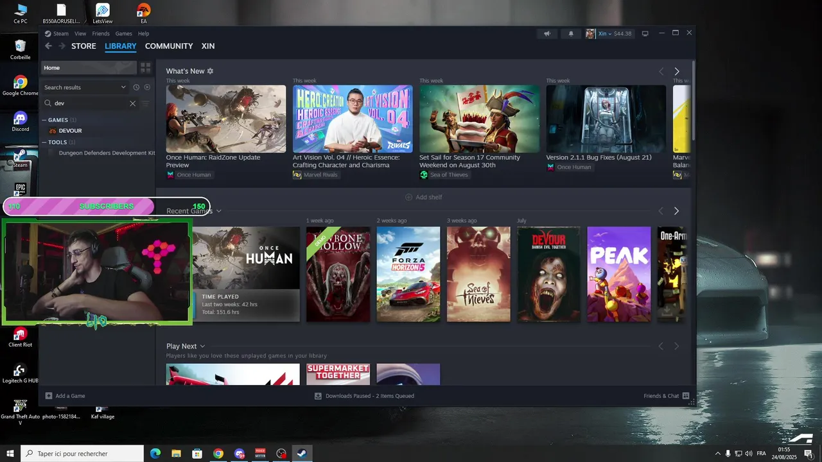Go back with the left arrow navigation

coord(48,46)
